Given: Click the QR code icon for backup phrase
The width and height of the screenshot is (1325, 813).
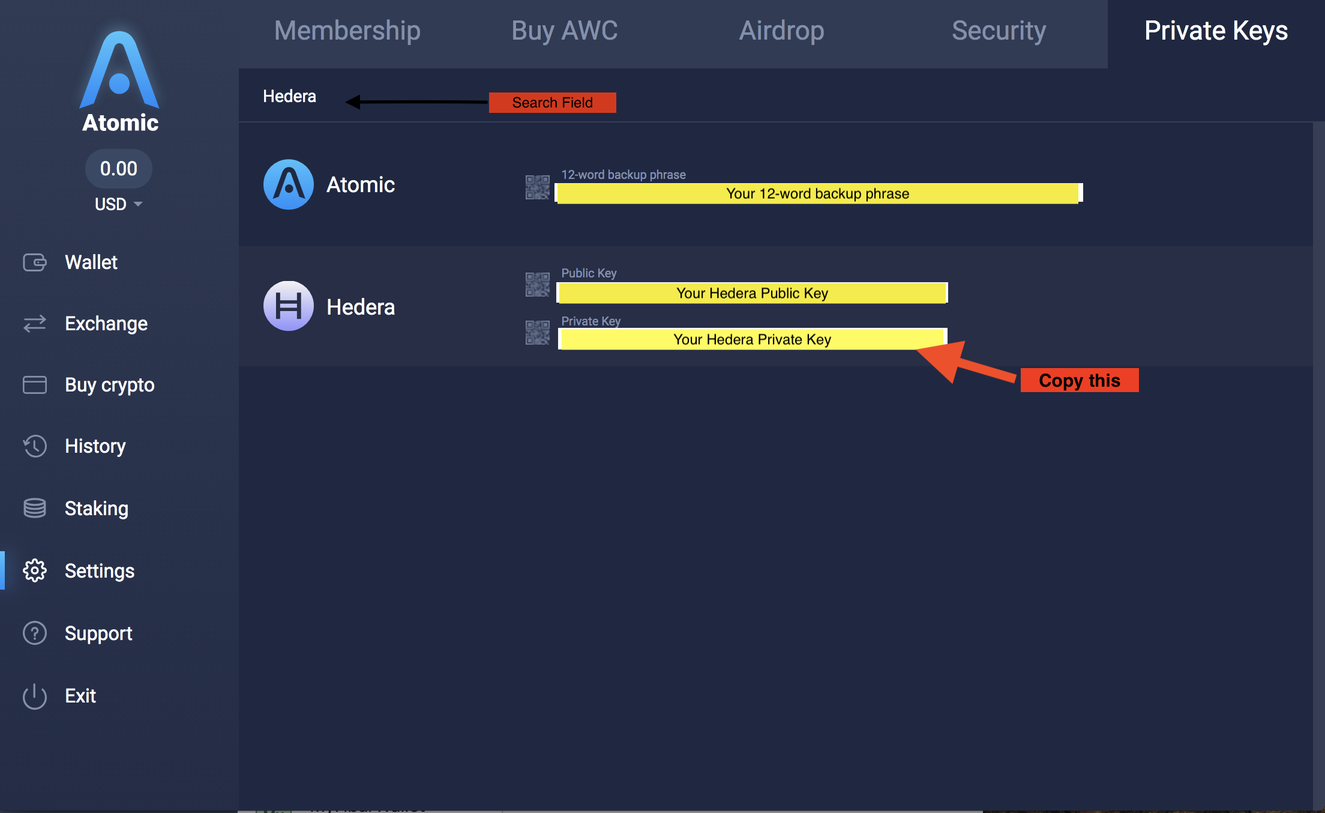Looking at the screenshot, I should pyautogui.click(x=537, y=187).
